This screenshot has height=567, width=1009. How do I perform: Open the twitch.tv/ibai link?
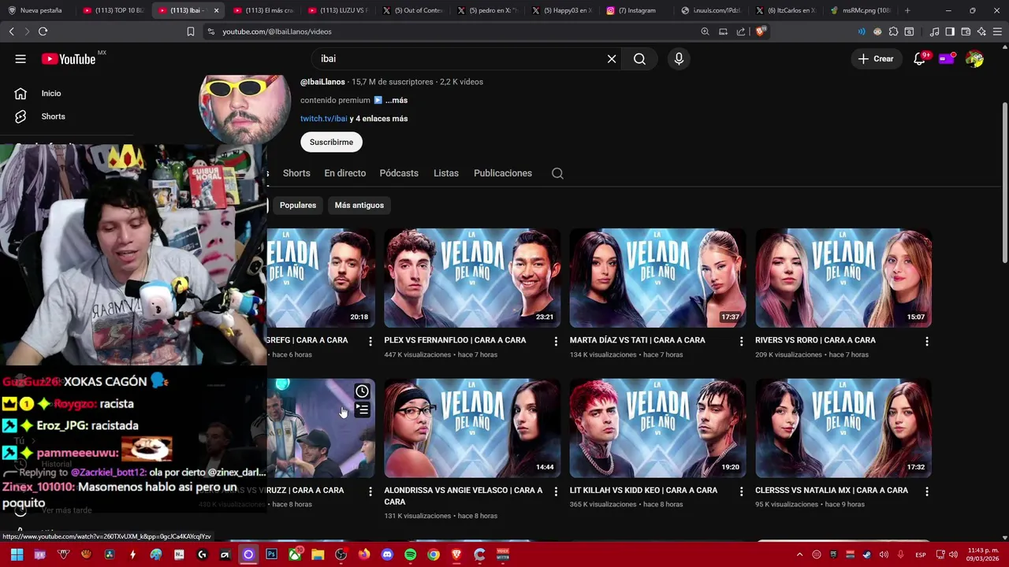(323, 119)
